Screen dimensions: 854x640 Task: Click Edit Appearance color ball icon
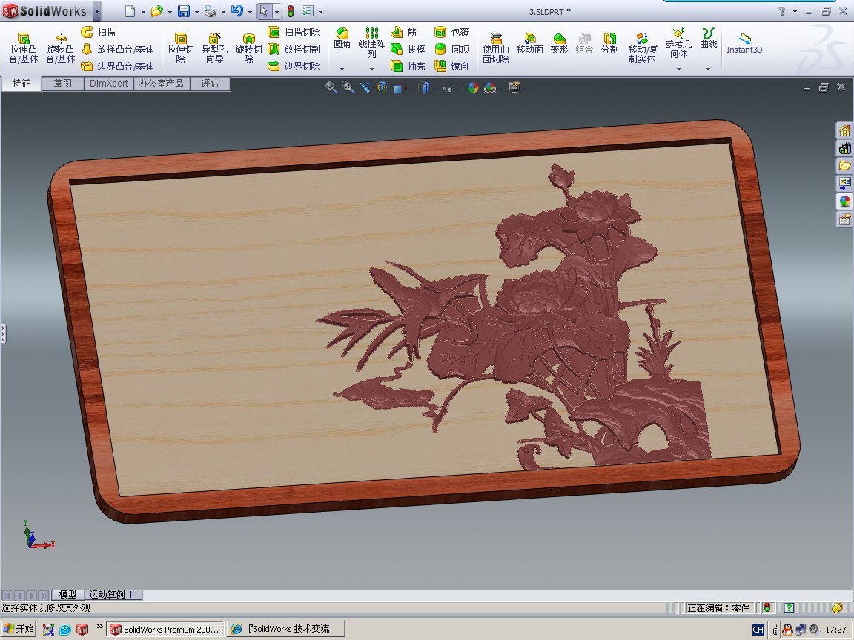coord(473,87)
